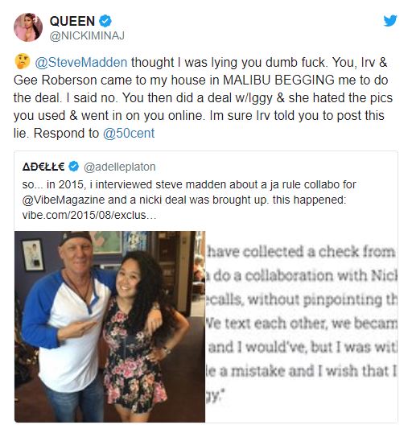412x429 pixels.
Task: Open the @50cent mention link
Action: pyautogui.click(x=129, y=134)
